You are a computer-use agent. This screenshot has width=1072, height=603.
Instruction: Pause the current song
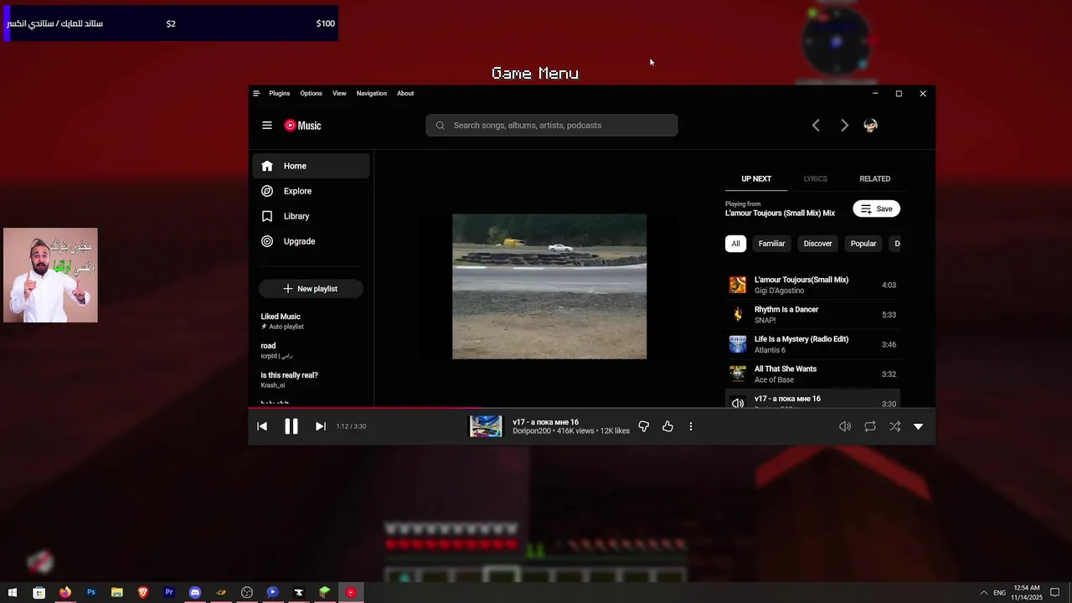(291, 426)
